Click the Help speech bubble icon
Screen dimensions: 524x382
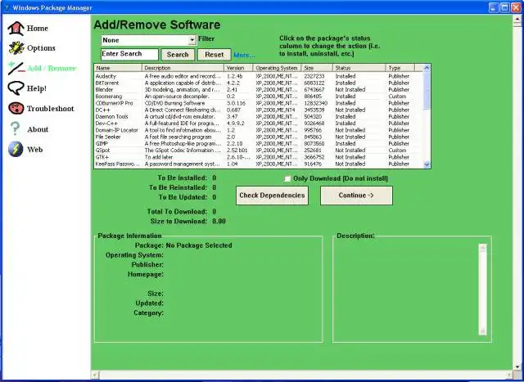[x=16, y=88]
